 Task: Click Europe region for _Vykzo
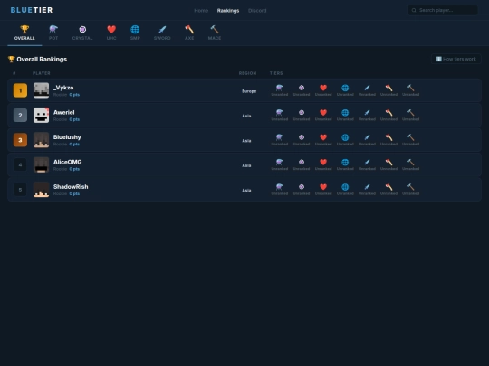pyautogui.click(x=249, y=91)
